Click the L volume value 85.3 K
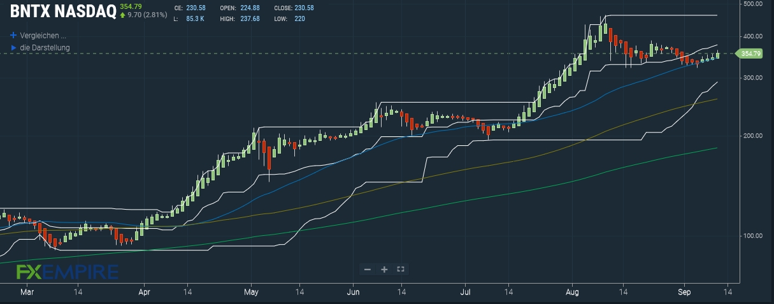The width and height of the screenshot is (774, 304). 195,18
